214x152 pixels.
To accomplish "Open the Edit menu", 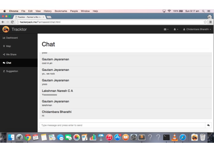I will pyautogui.click(x=30, y=11).
